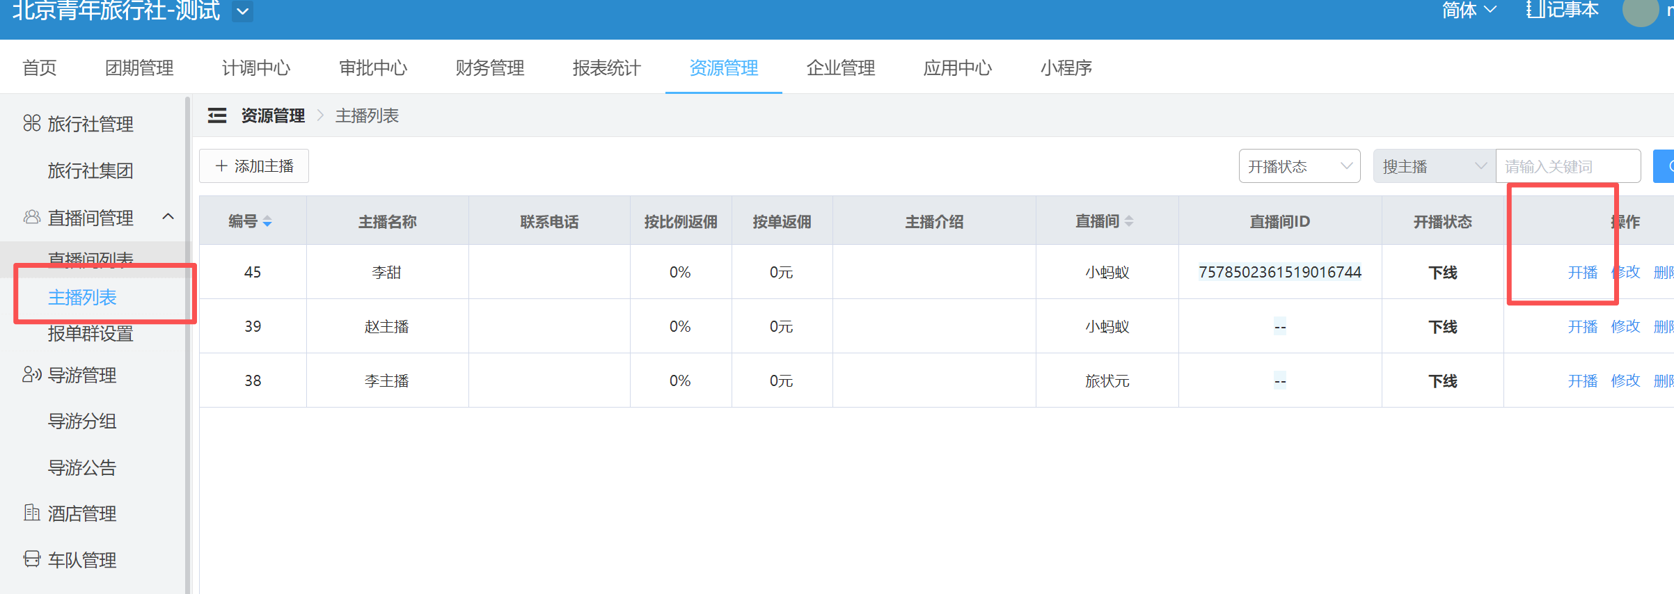Click the hamburger menu collapse icon
Screen dimensions: 1674x594
point(217,115)
